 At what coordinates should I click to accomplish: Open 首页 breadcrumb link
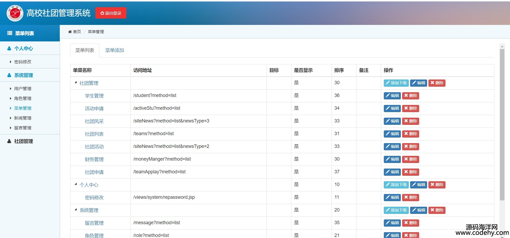click(x=77, y=32)
